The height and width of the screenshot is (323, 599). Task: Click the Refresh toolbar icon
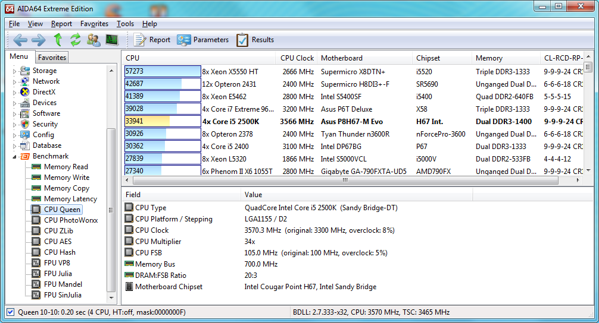pyautogui.click(x=75, y=40)
